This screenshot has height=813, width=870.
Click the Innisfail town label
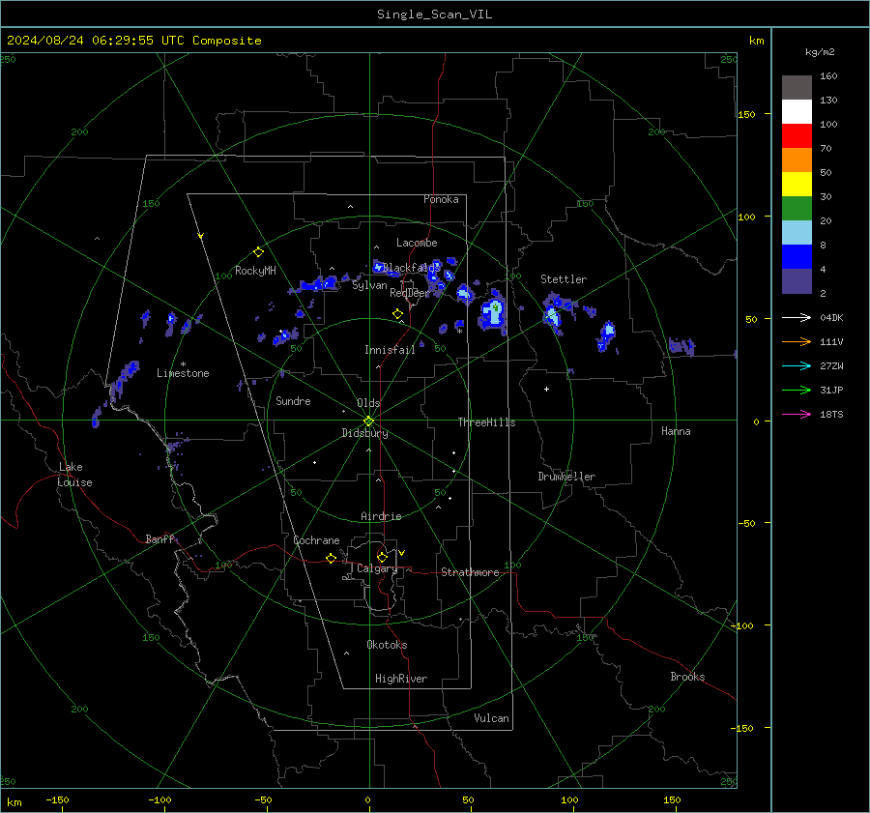(390, 350)
